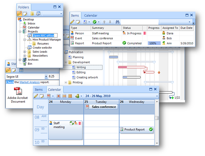Collapse the Projects folder tree node
205x156 pixels.
[20, 32]
